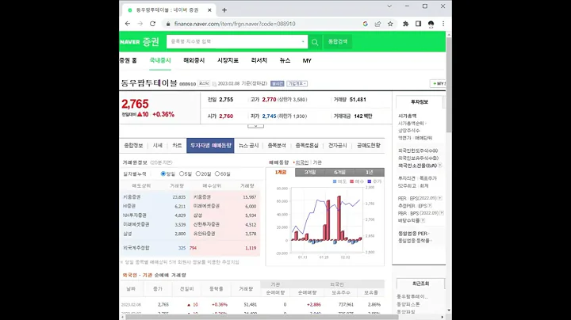571x320 pixels.
Task: Open the 뉴스 menu
Action: tap(285, 61)
